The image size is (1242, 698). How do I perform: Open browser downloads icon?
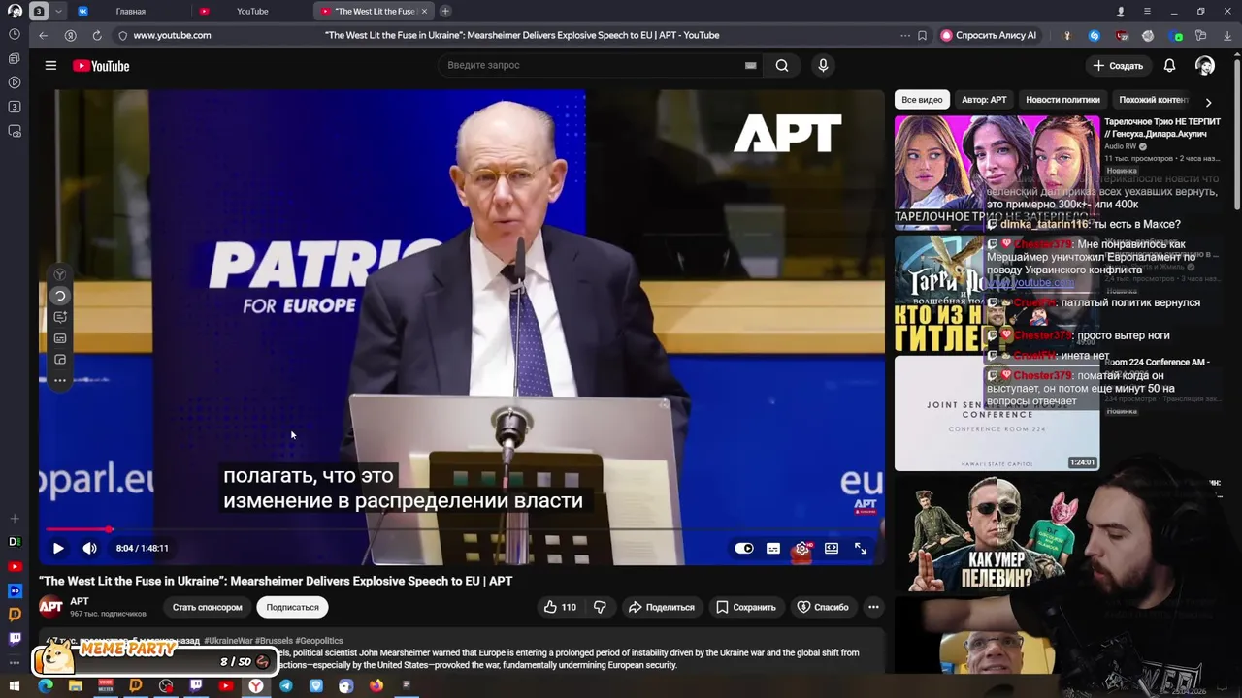[1227, 35]
